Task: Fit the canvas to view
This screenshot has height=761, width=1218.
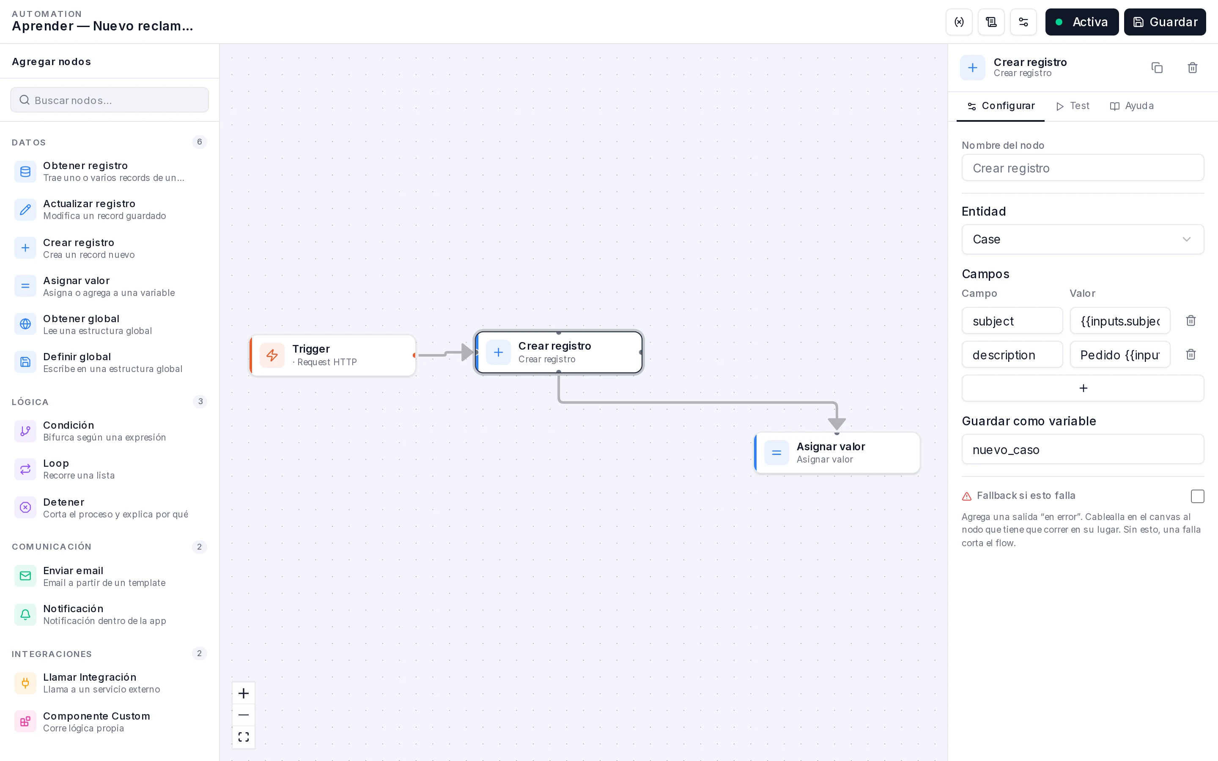Action: click(x=244, y=737)
